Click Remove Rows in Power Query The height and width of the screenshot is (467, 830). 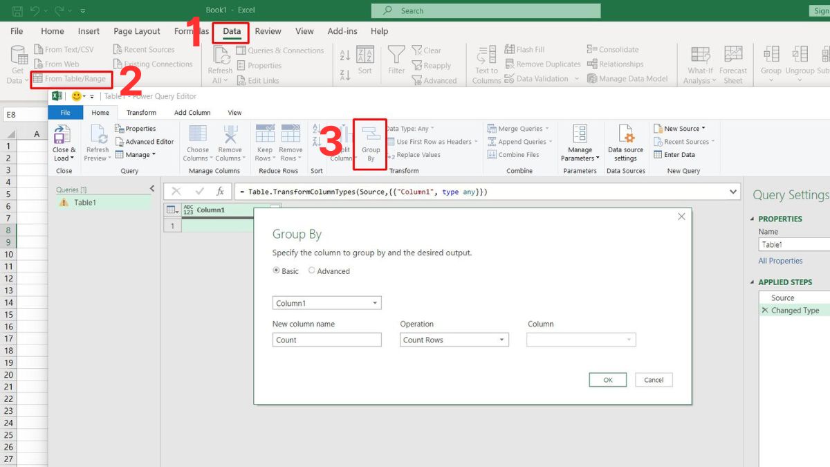click(x=290, y=143)
